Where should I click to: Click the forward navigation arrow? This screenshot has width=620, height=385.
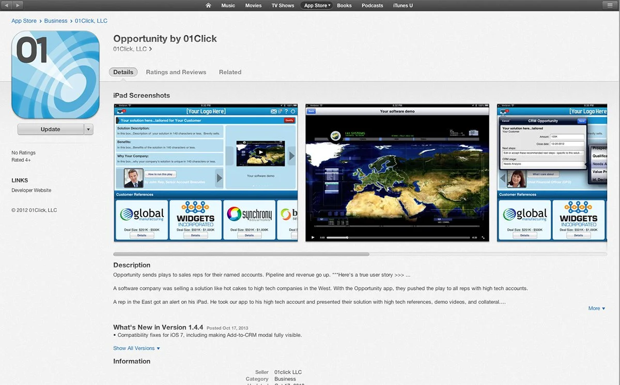(x=19, y=5)
